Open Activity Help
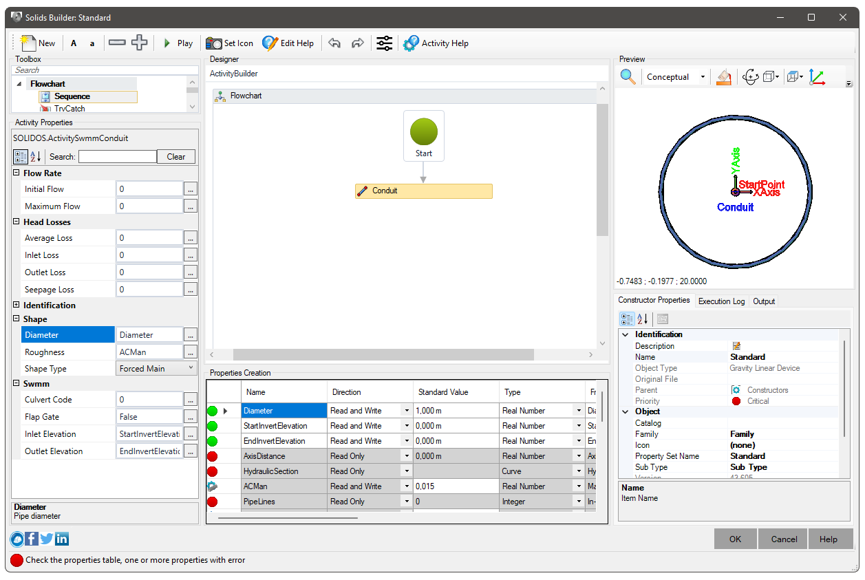 point(436,43)
